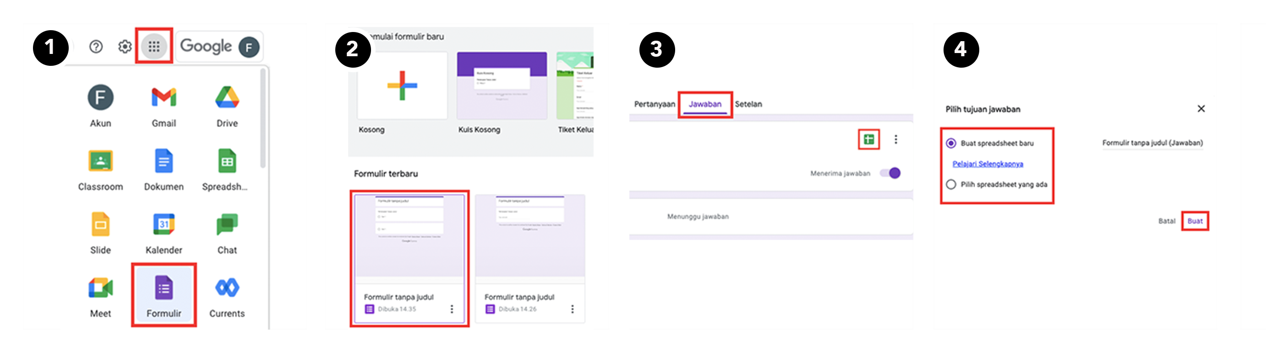
Task: Click the Buat button
Action: tap(1195, 221)
